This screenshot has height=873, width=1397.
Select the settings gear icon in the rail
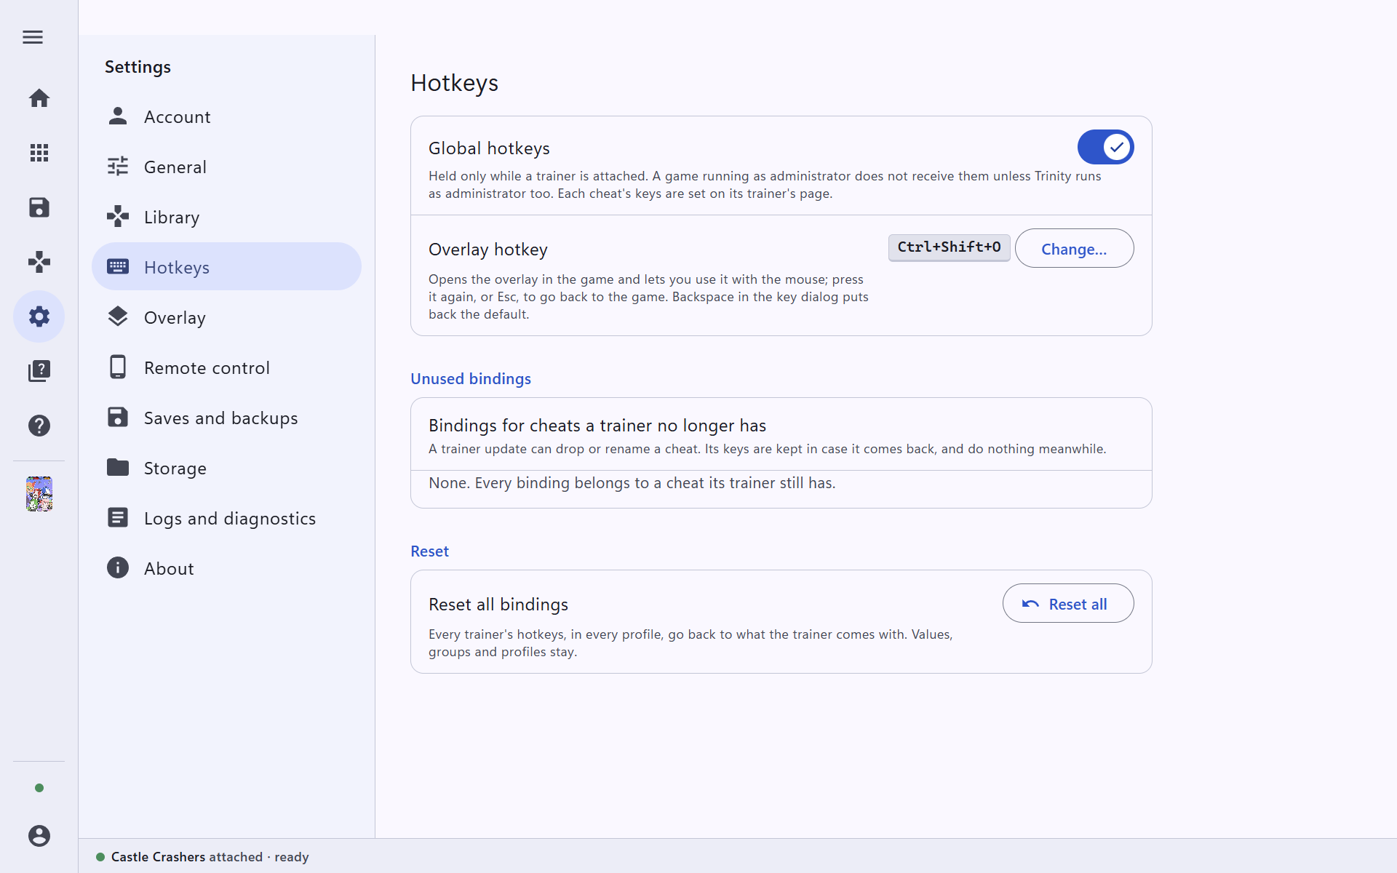click(39, 316)
